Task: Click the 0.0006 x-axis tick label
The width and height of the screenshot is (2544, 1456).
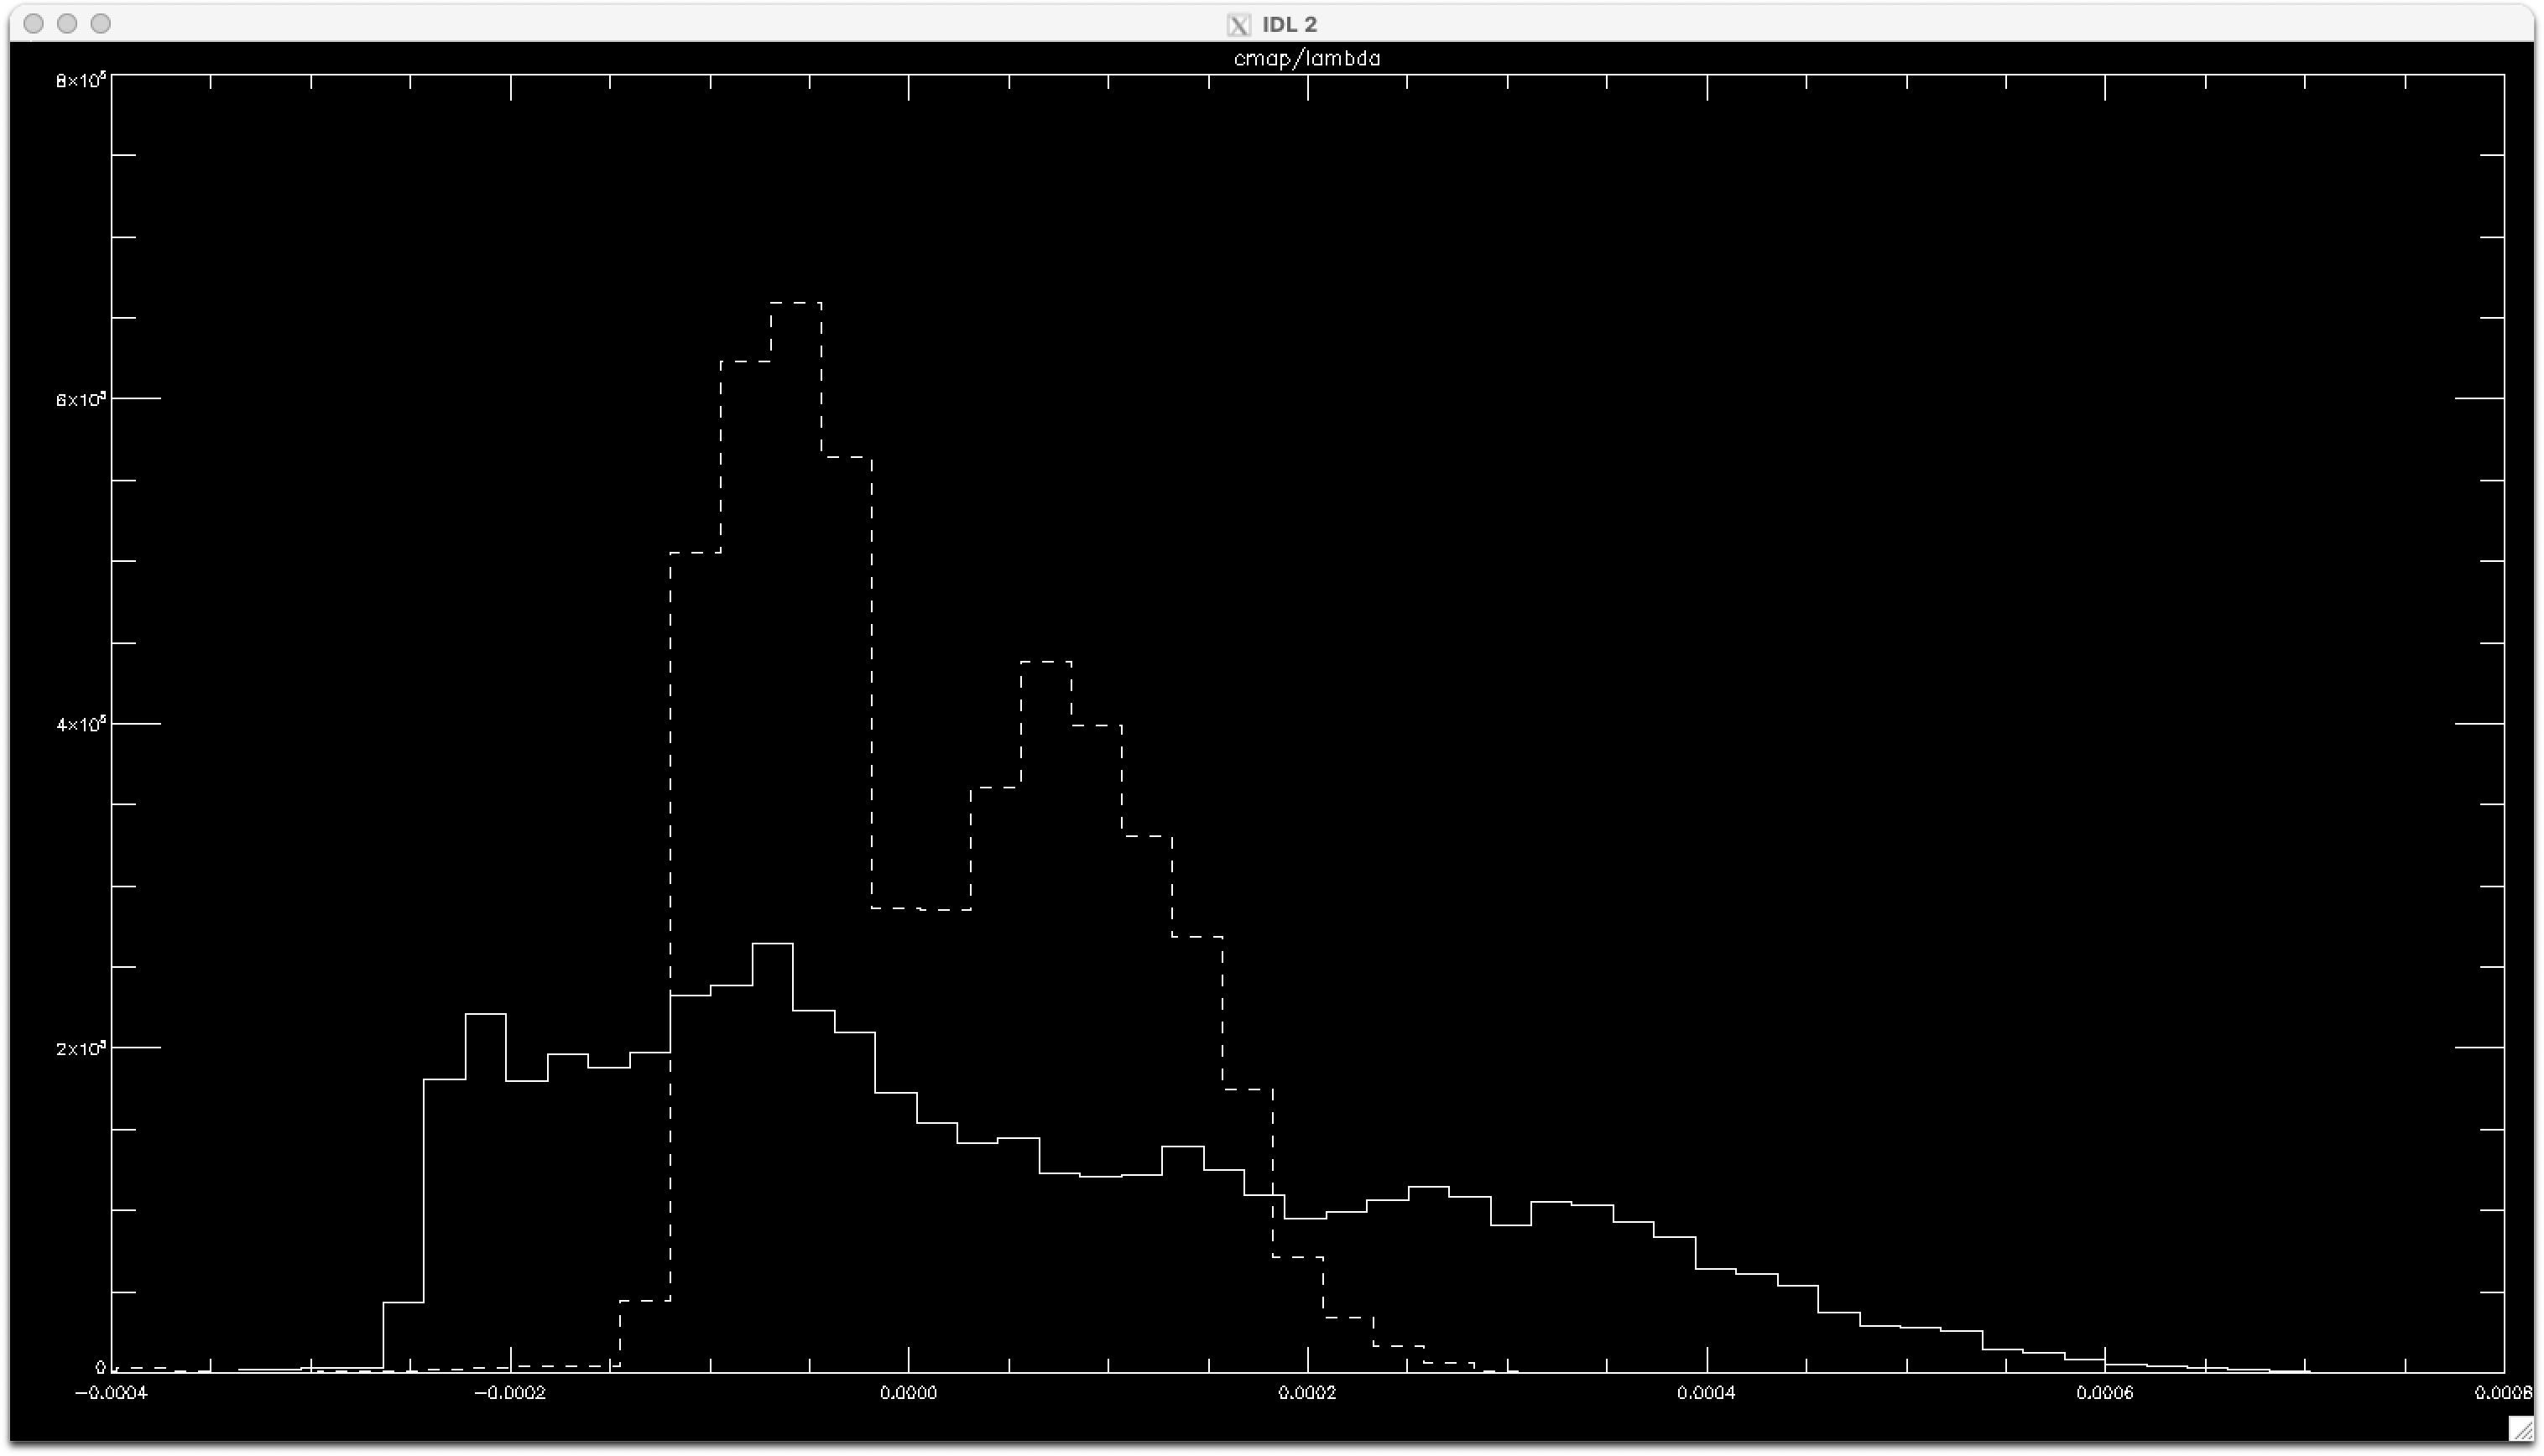Action: tap(2105, 1393)
